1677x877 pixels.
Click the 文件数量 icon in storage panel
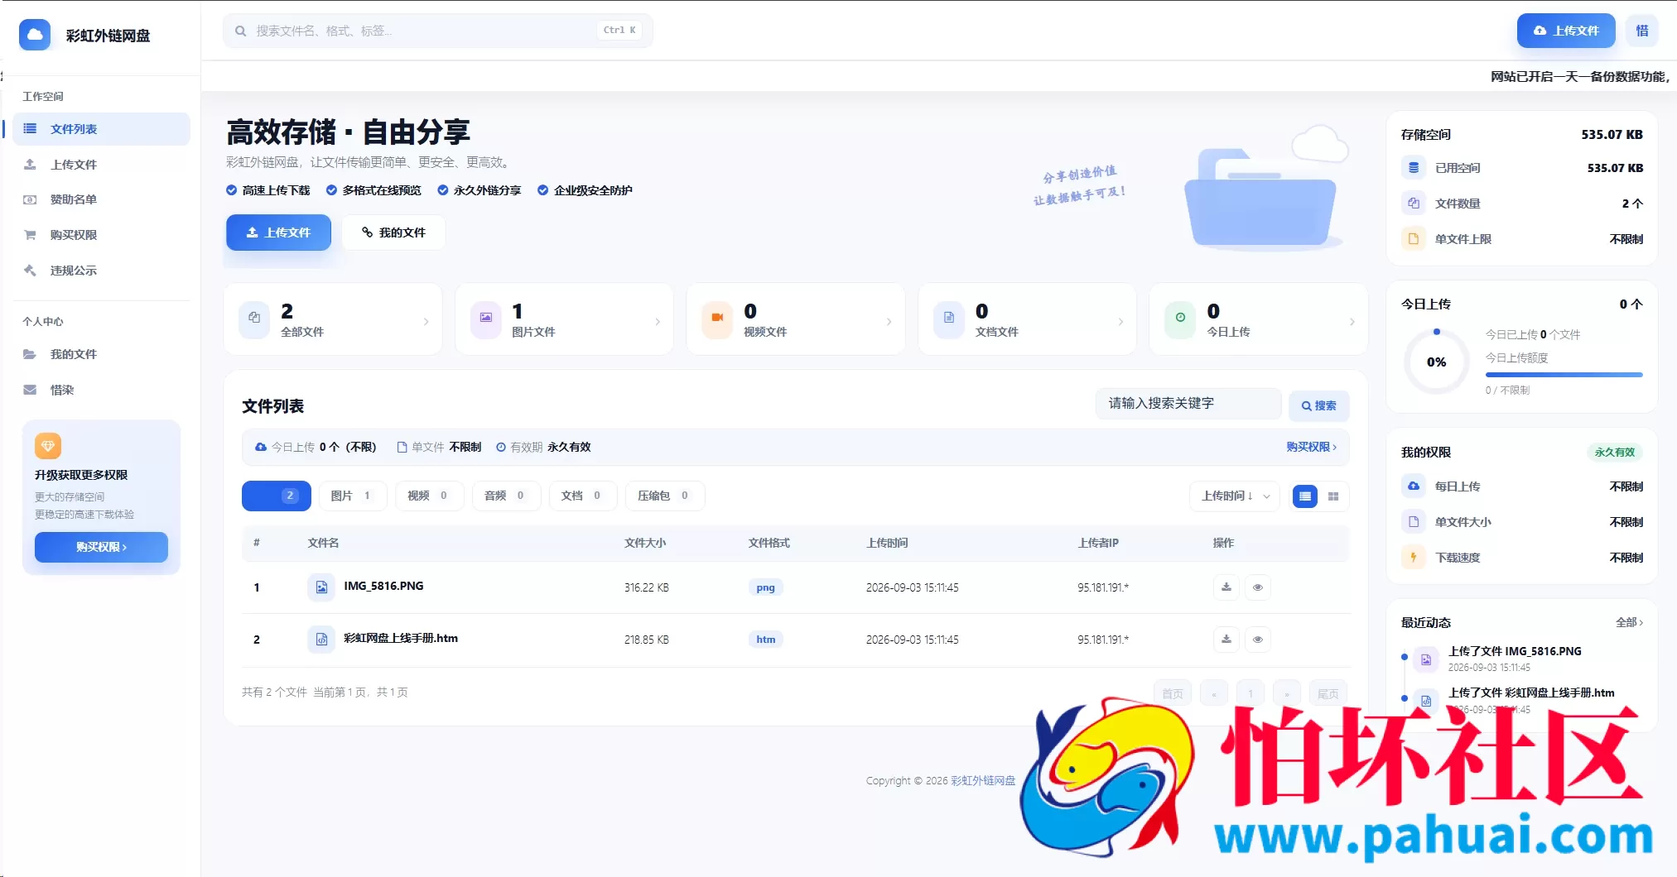[x=1414, y=204]
